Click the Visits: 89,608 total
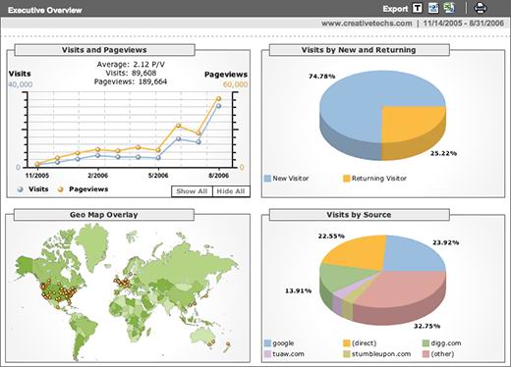The width and height of the screenshot is (511, 367). [x=131, y=73]
